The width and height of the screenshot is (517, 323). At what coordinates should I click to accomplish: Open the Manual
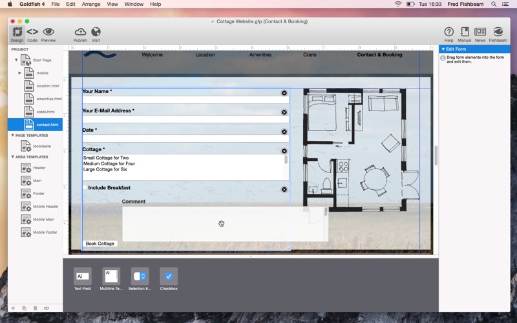point(465,34)
